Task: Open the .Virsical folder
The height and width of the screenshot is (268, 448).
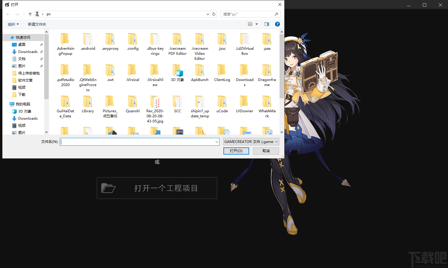Action: click(133, 73)
